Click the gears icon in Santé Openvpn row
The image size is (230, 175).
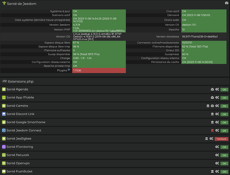[217, 163]
